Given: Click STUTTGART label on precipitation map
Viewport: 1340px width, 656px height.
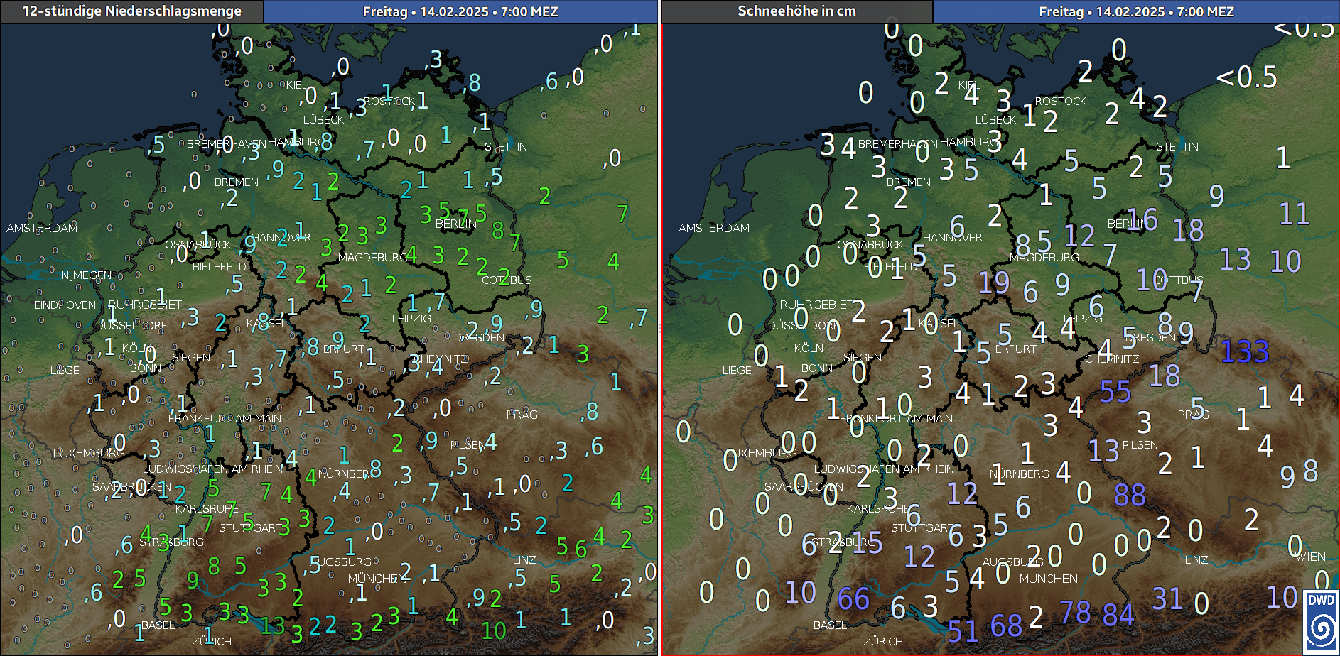Looking at the screenshot, I should tap(251, 527).
